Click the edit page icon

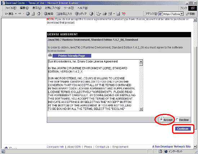tap(110, 14)
